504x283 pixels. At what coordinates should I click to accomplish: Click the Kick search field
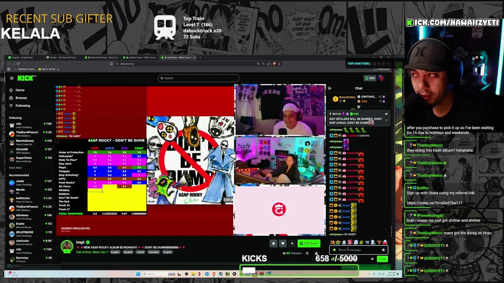pos(198,78)
